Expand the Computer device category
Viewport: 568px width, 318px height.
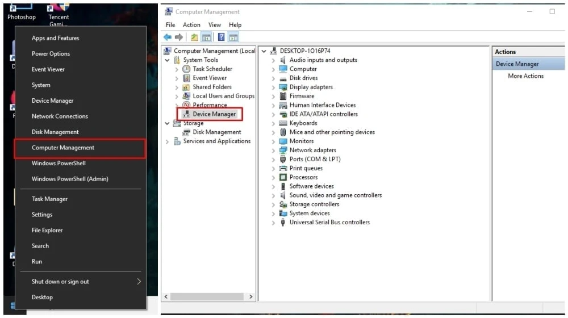click(x=273, y=69)
